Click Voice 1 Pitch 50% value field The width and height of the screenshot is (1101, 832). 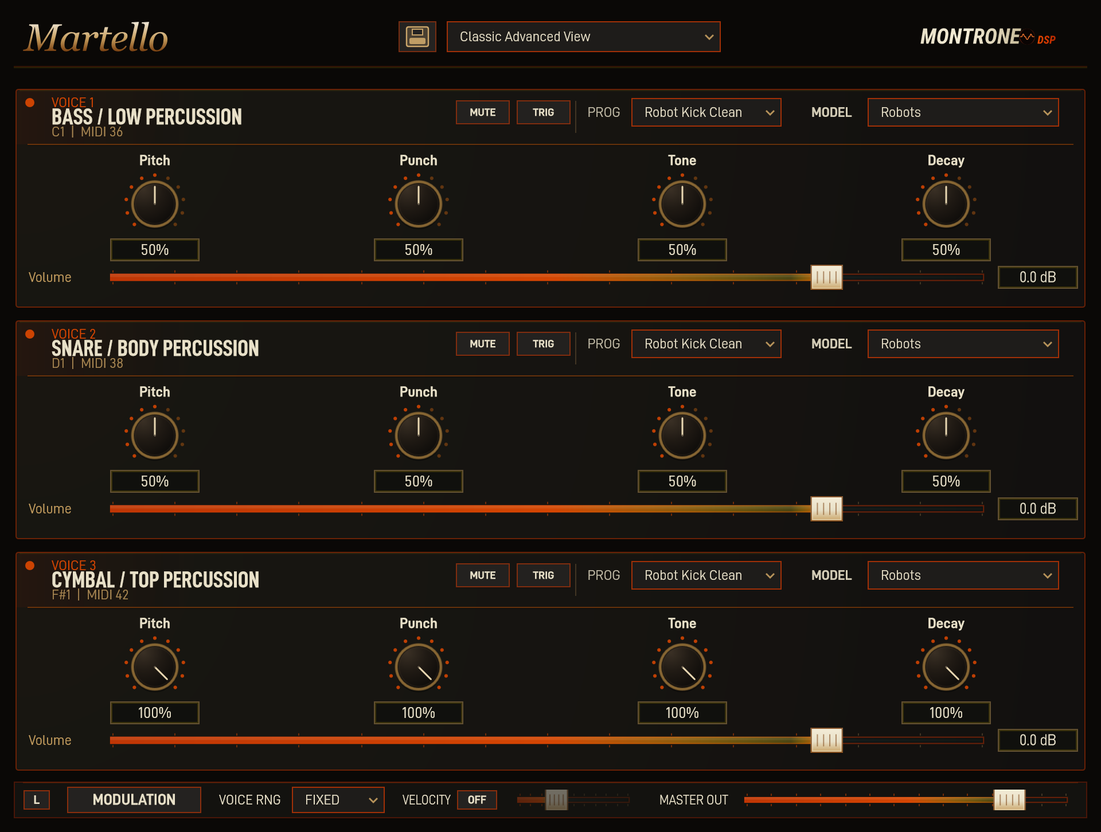tap(155, 250)
